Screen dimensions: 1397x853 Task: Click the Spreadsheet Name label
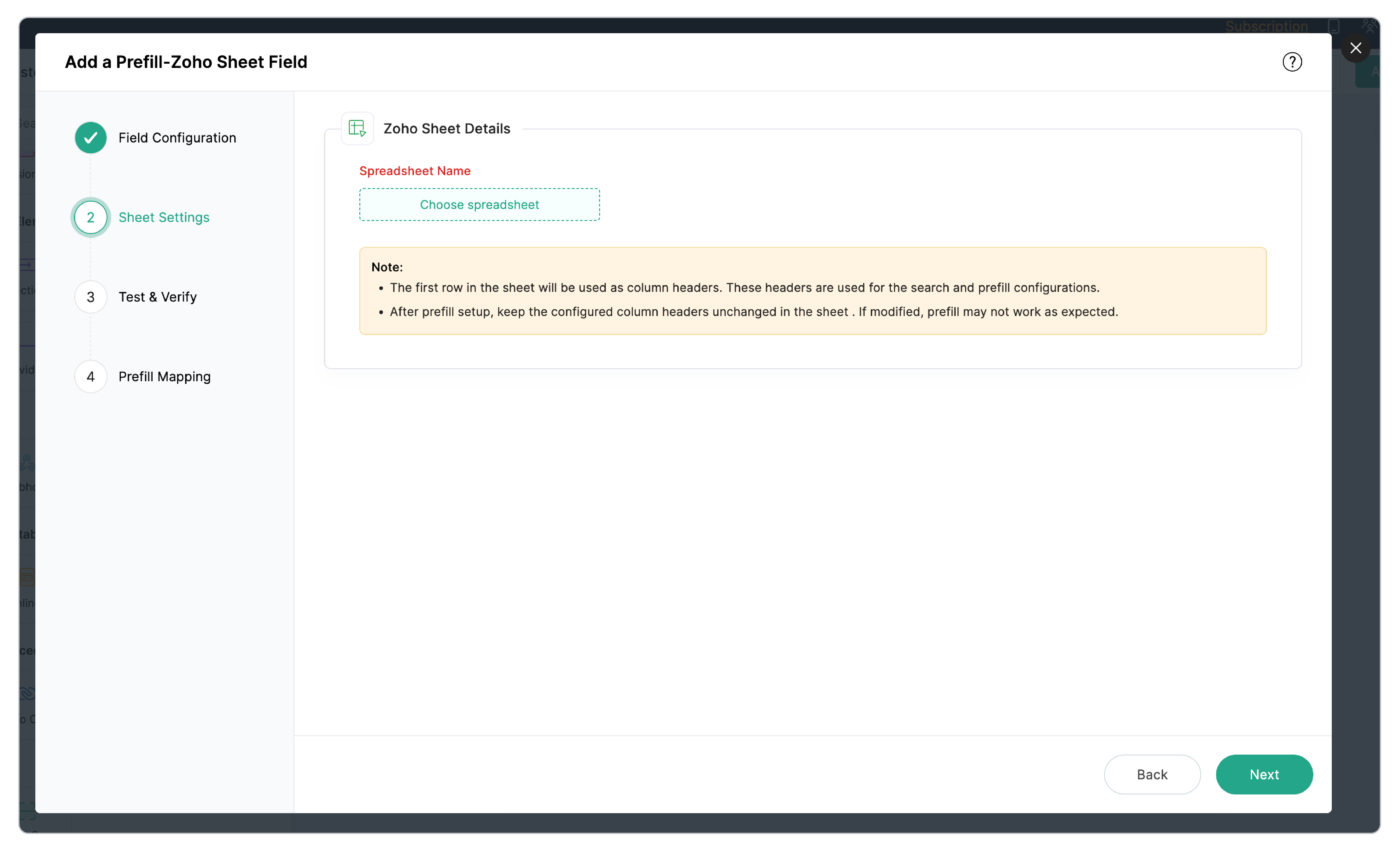415,171
